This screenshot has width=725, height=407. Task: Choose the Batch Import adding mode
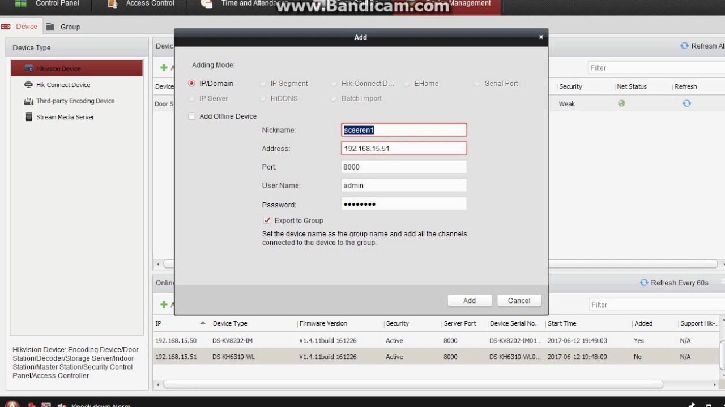click(x=334, y=98)
